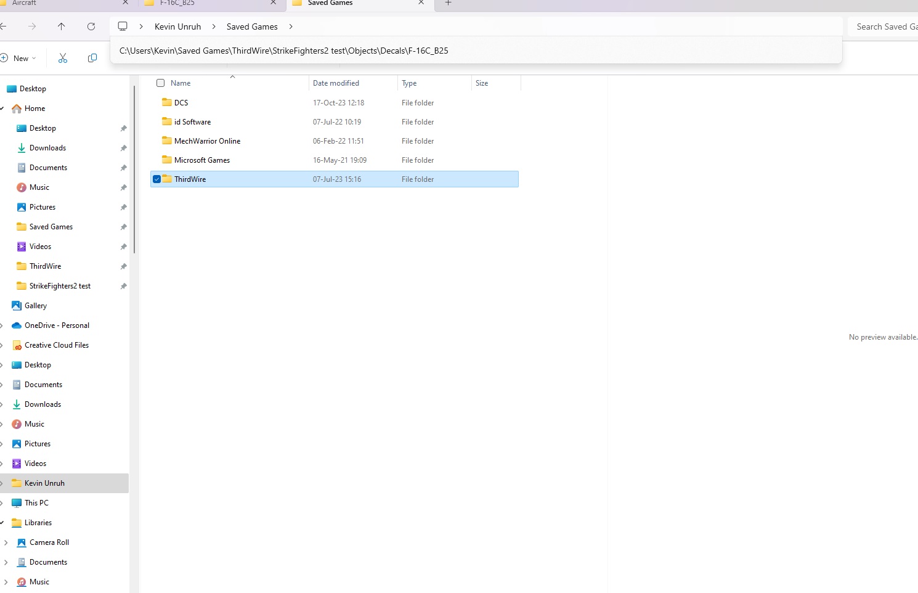This screenshot has height=593, width=918.
Task: Click pin icon next to Saved Games
Action: click(123, 227)
